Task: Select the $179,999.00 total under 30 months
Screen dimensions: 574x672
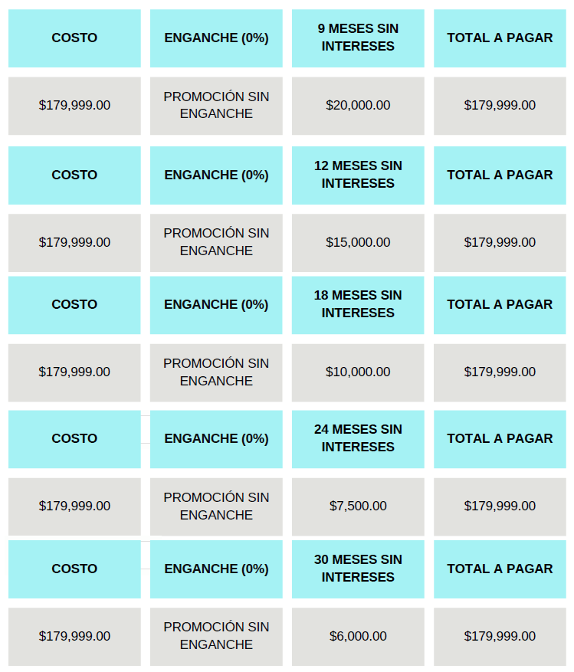Action: [x=500, y=637]
